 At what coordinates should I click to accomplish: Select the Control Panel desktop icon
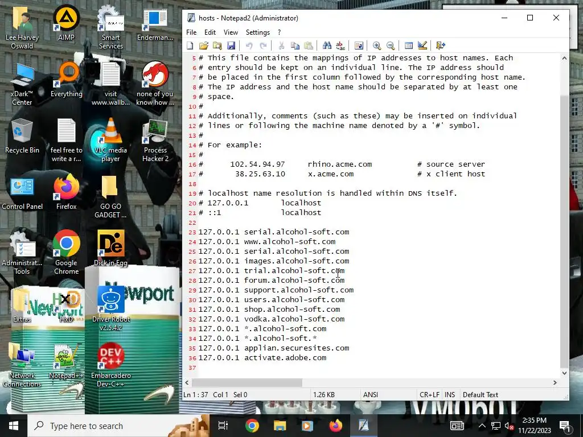(x=22, y=193)
